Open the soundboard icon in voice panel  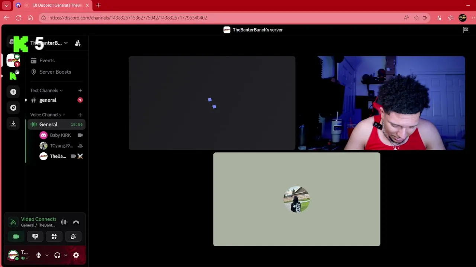coord(73,237)
